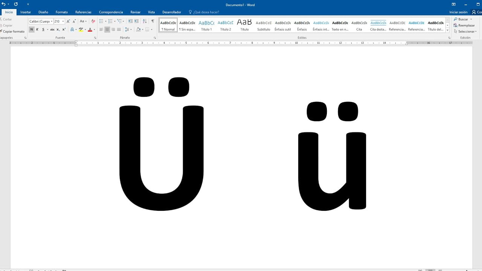Show paragraph marks with the pilcrow icon
The image size is (482, 271).
click(x=153, y=21)
